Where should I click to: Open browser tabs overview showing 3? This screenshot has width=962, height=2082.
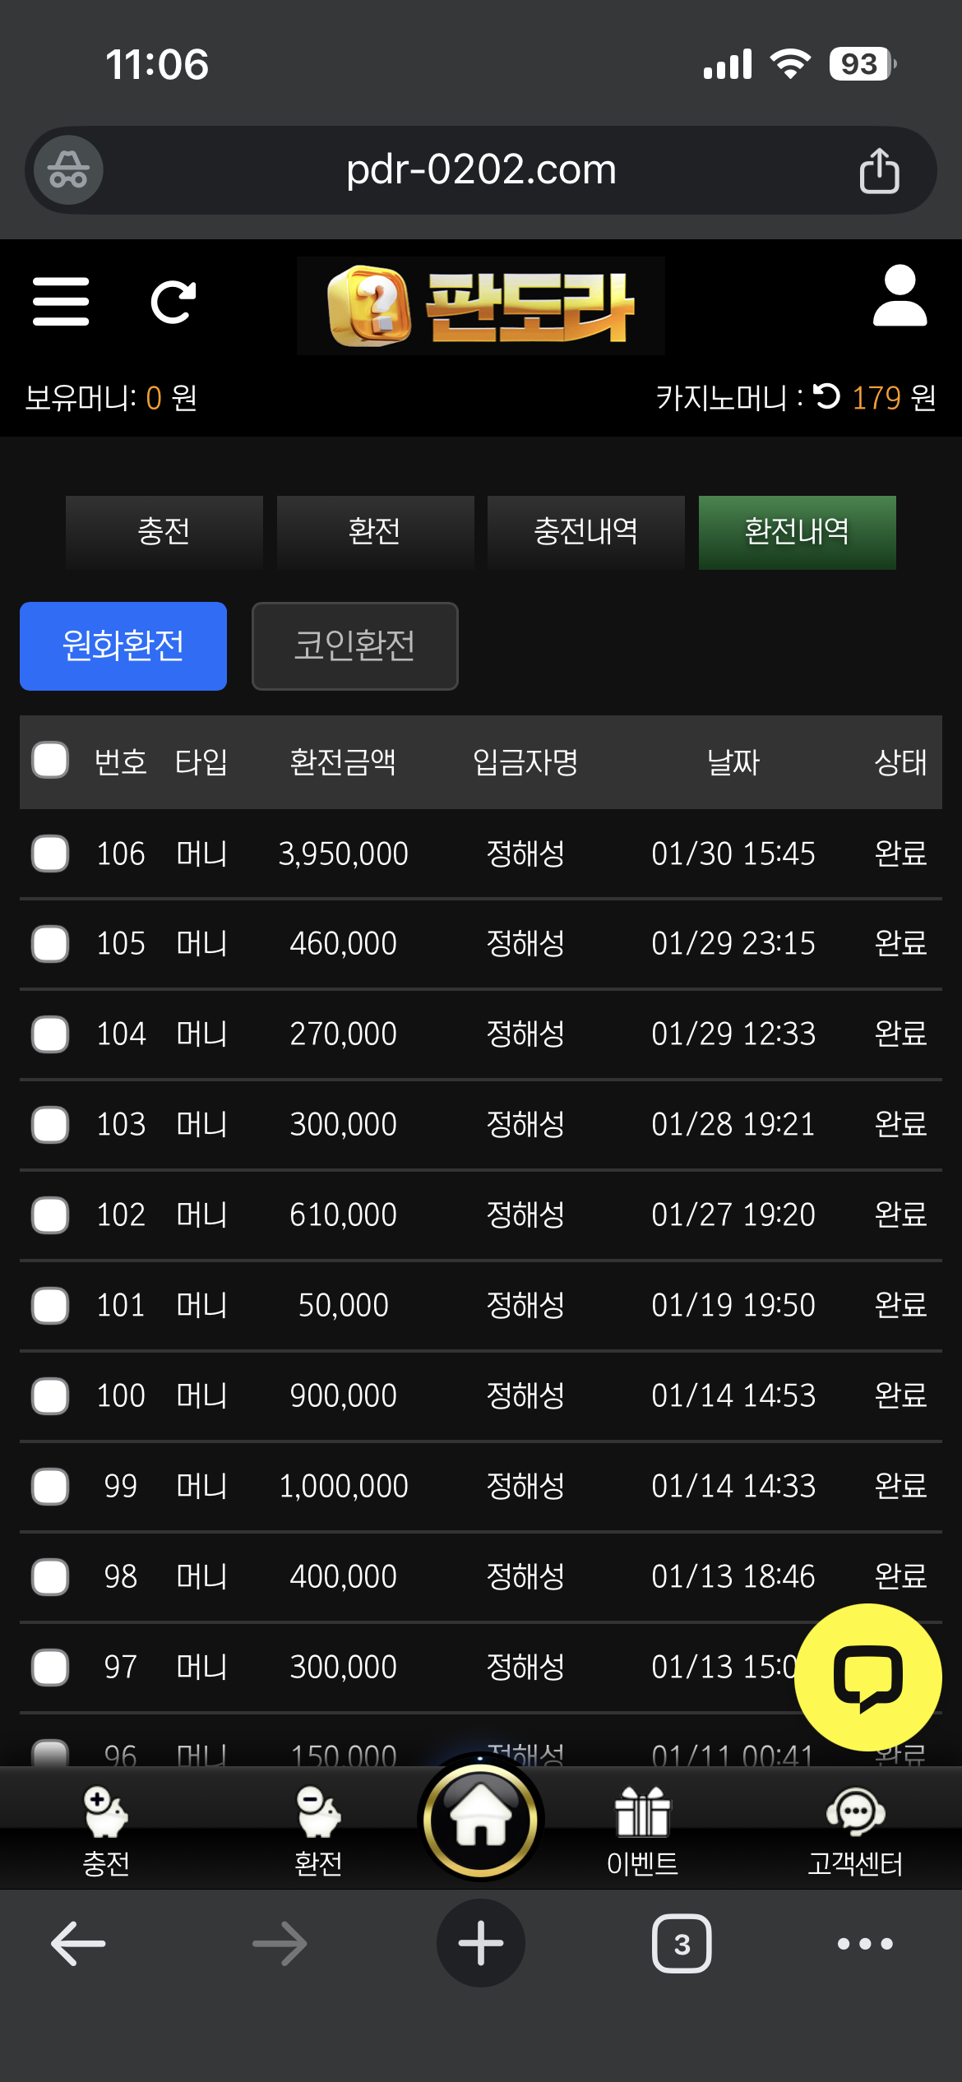click(682, 1944)
